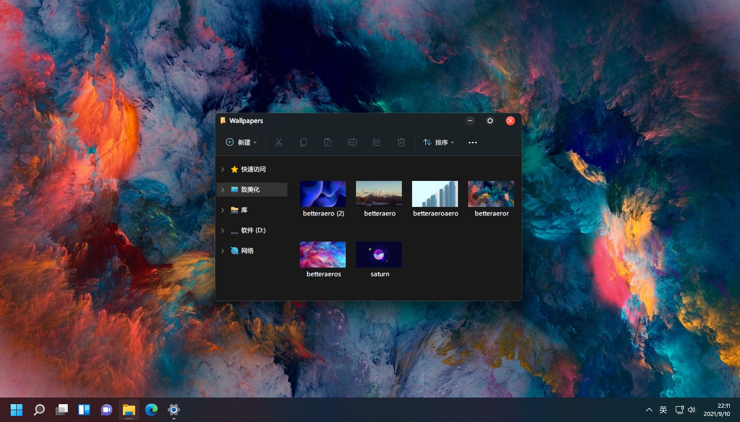Click the 英 input method indicator
740x422 pixels.
[663, 410]
